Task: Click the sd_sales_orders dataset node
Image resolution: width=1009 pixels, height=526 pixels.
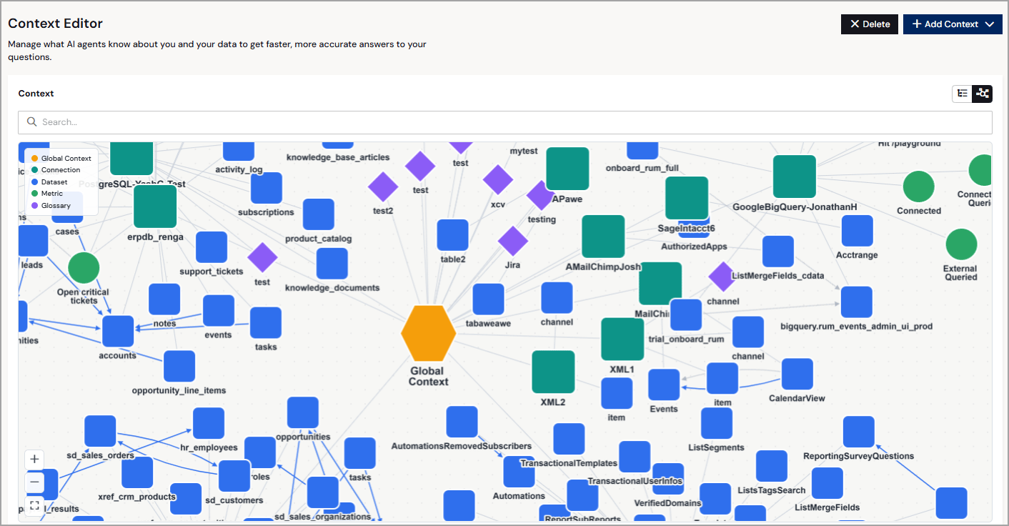Action: tap(100, 431)
